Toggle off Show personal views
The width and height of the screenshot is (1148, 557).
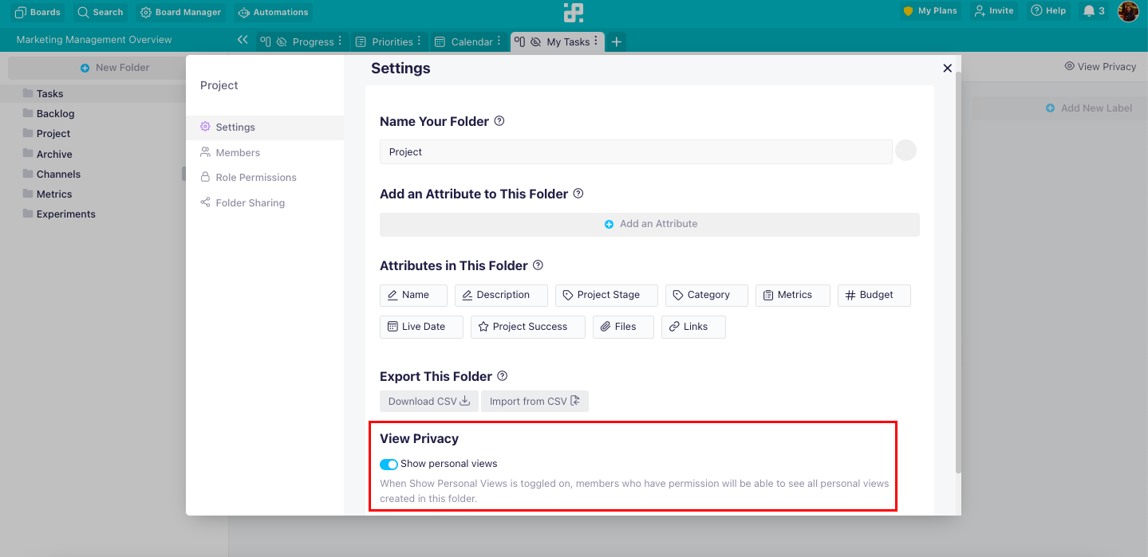coord(389,464)
